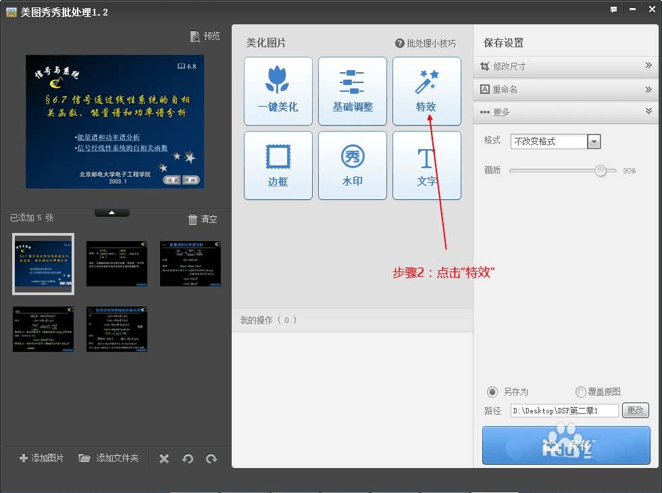Select the first thumbnail with blue title slide
662x493 pixels.
point(43,264)
